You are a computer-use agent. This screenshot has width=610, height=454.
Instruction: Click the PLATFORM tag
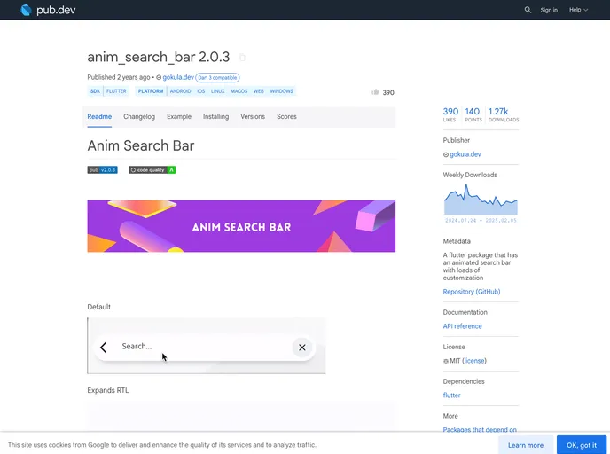[151, 91]
